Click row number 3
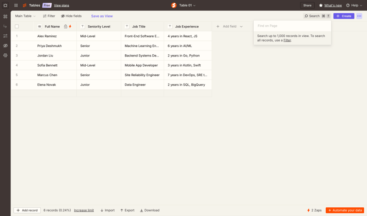This screenshot has width=367, height=216. (17, 56)
